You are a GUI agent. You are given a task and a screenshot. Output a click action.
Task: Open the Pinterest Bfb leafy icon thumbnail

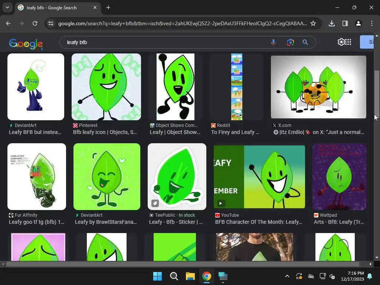click(107, 87)
